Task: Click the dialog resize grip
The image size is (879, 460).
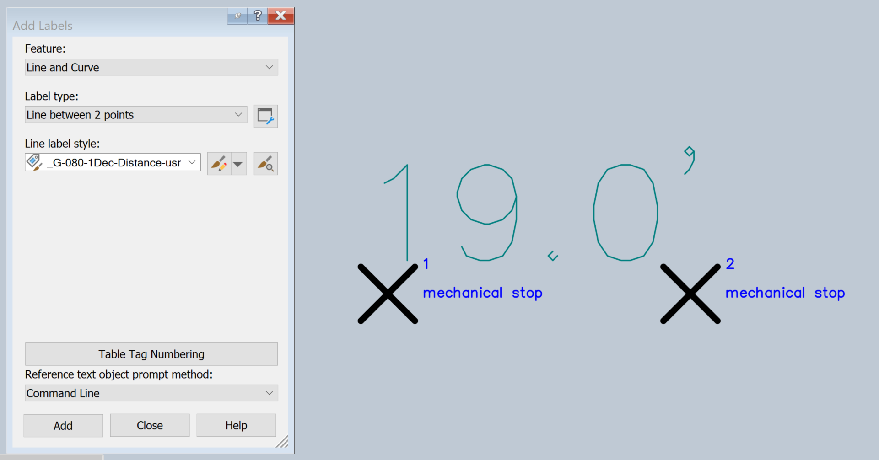Action: click(x=284, y=442)
